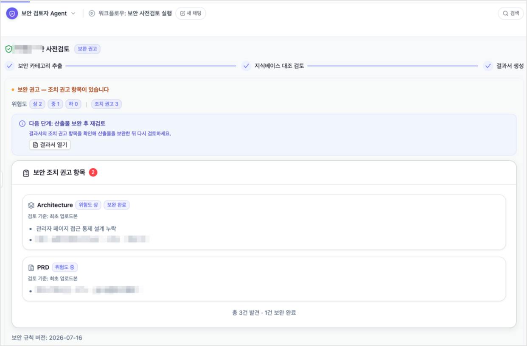527x346 pixels.
Task: Click the 워크플로우: 보안 사전검토 실행 label
Action: pos(135,14)
